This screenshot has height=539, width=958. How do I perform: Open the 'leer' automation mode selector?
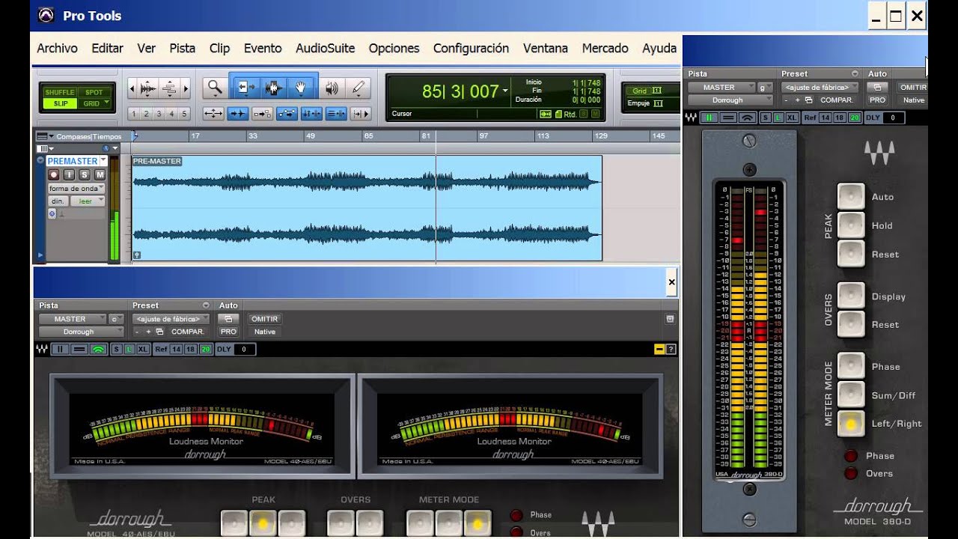(88, 201)
